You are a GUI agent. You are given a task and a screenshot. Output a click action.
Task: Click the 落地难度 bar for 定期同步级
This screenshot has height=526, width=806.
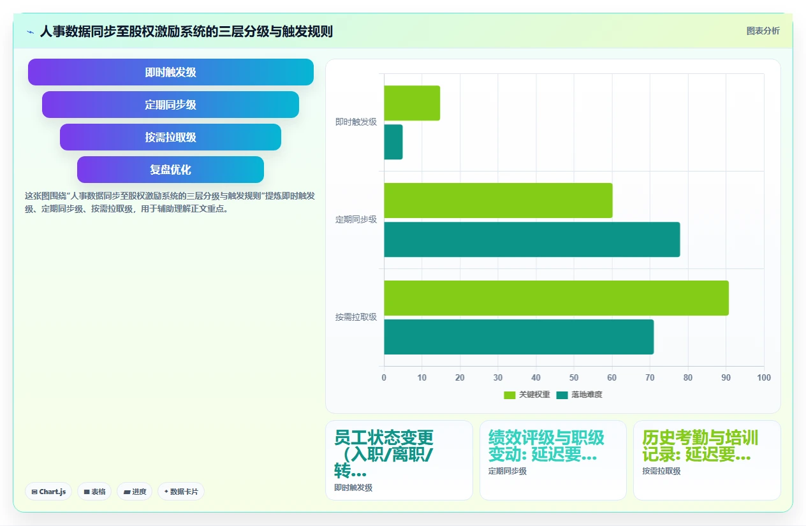point(532,240)
